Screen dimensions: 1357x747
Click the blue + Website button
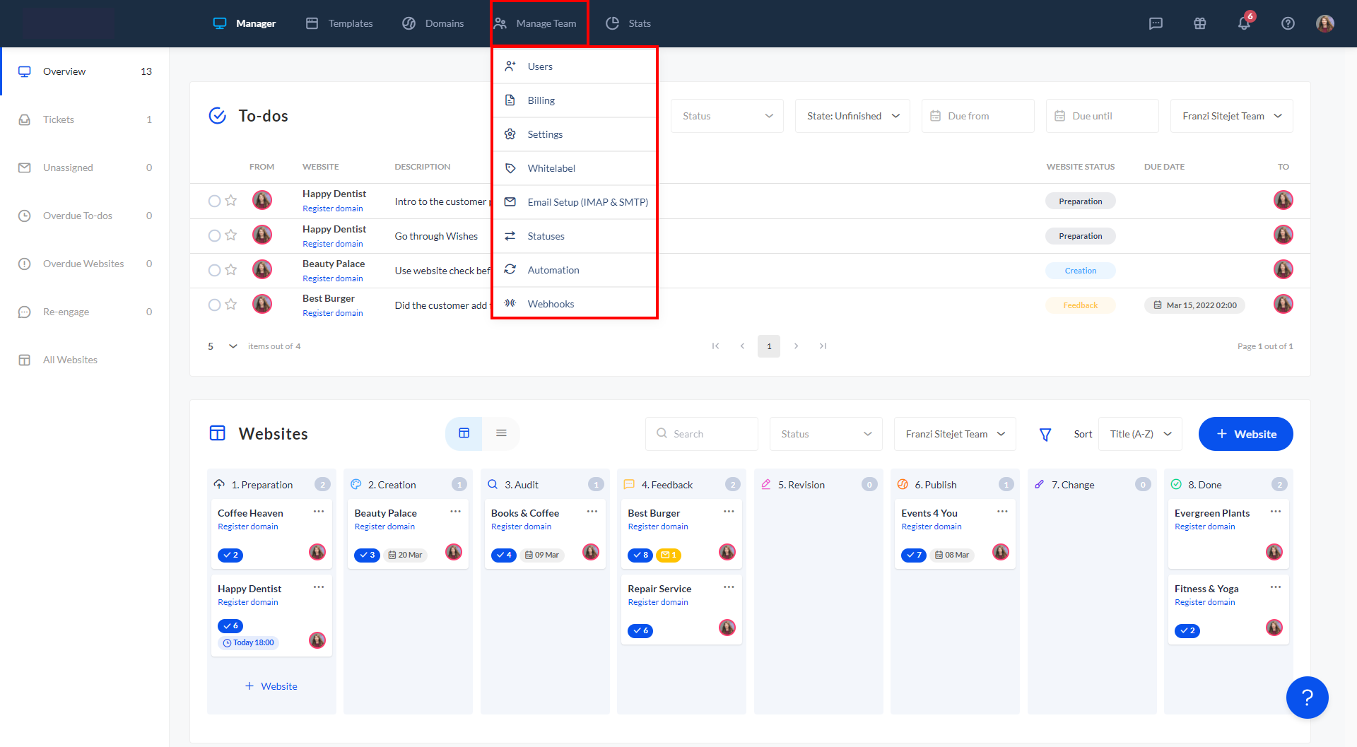1245,434
